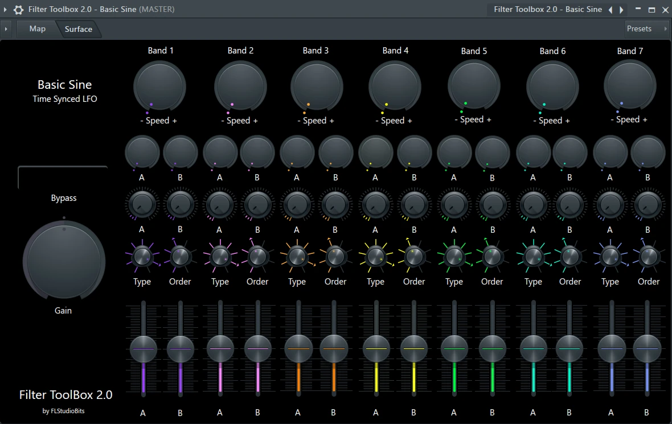Click the Band 5 Speed knob
The width and height of the screenshot is (672, 424).
tap(474, 86)
